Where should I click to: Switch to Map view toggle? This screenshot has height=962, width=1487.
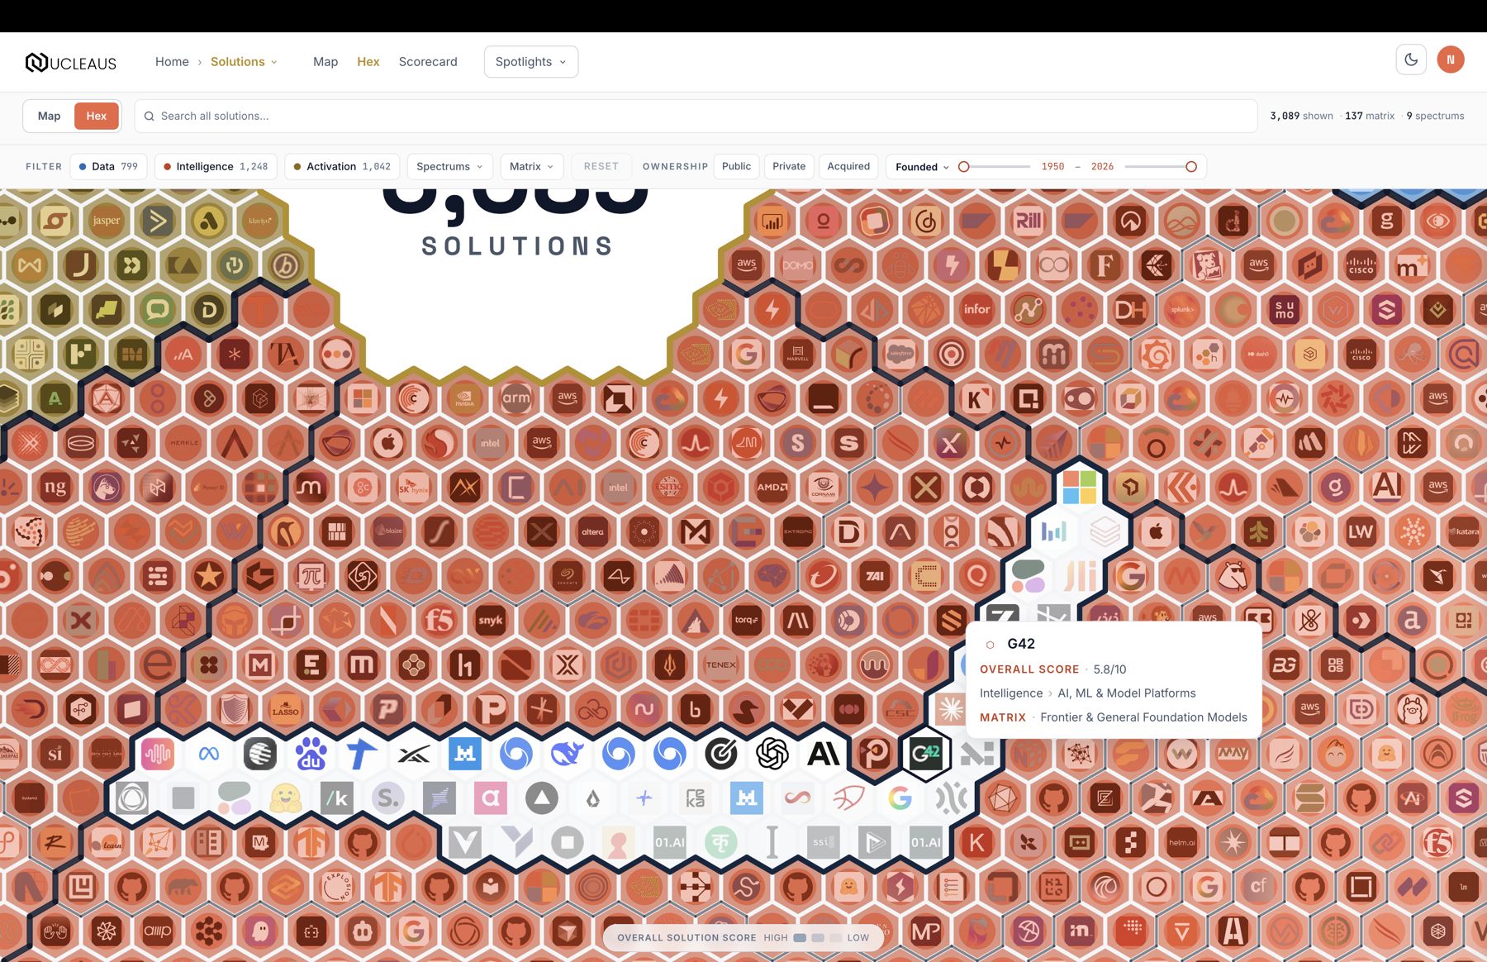tap(49, 117)
